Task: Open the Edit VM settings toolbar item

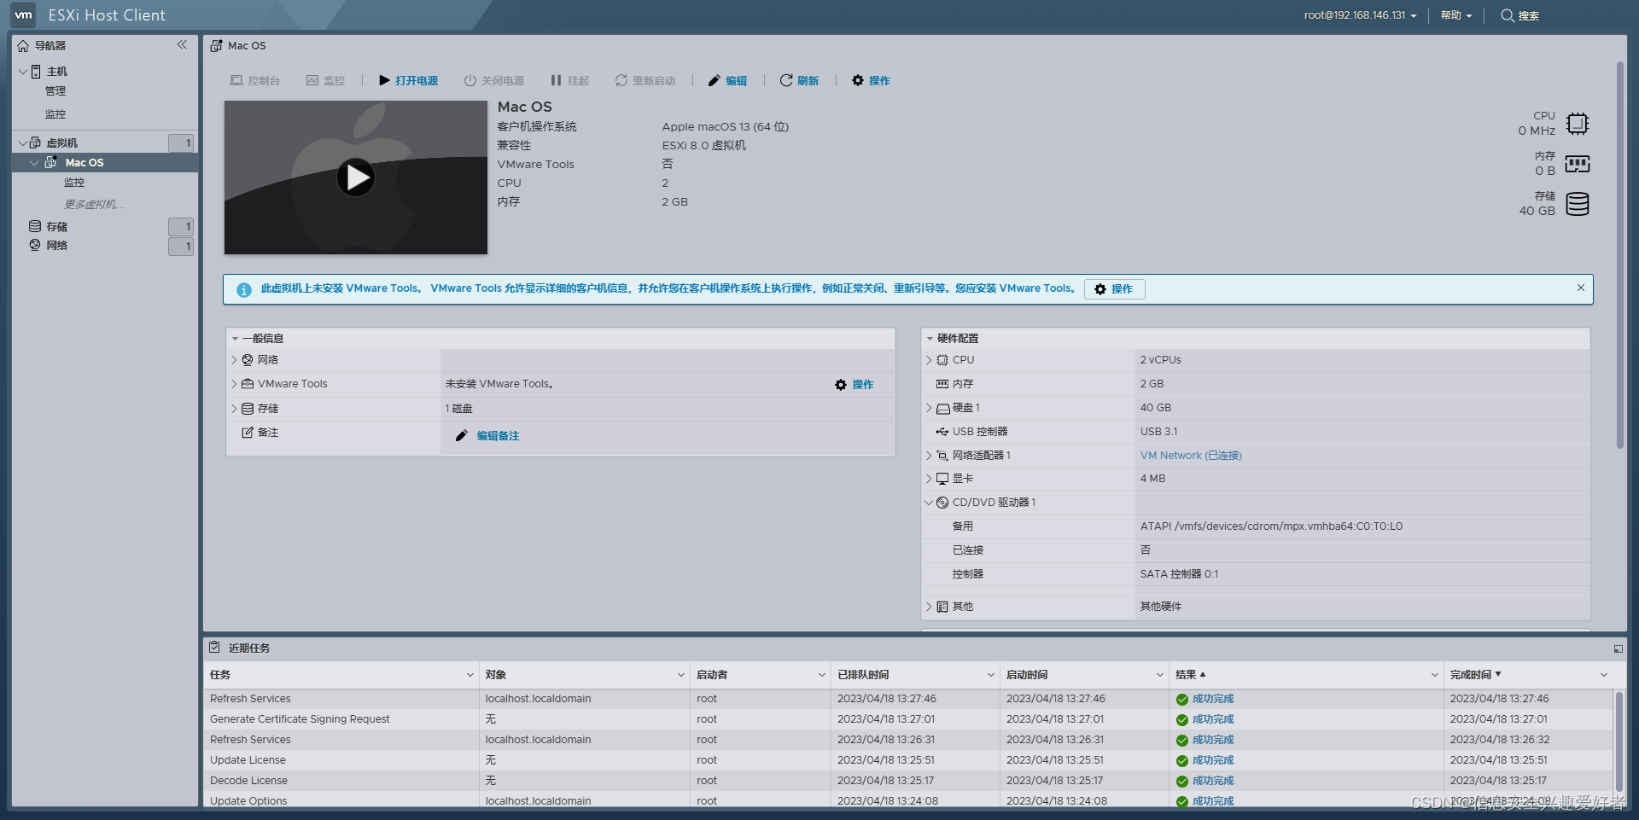Action: click(727, 80)
